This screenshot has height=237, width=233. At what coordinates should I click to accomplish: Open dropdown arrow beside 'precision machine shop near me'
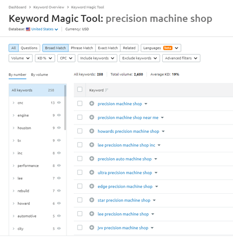(162, 118)
